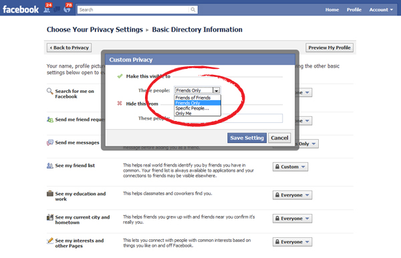Open the Everyone dropdown for education and work
This screenshot has height=258, width=401.
point(292,195)
